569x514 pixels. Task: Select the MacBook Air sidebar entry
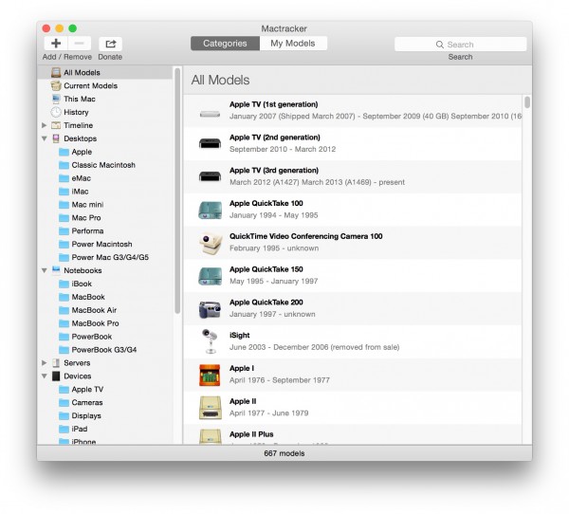(x=88, y=310)
